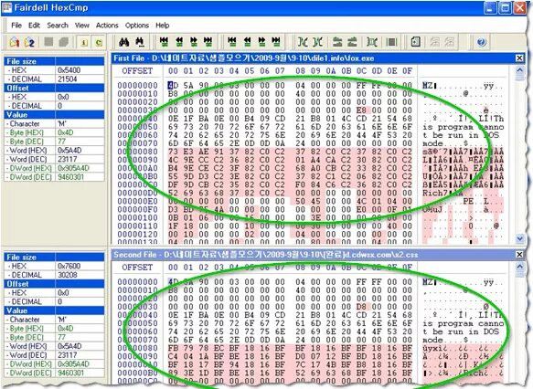533x389 pixels.
Task: Go to previous difference green arrow
Action: click(179, 42)
